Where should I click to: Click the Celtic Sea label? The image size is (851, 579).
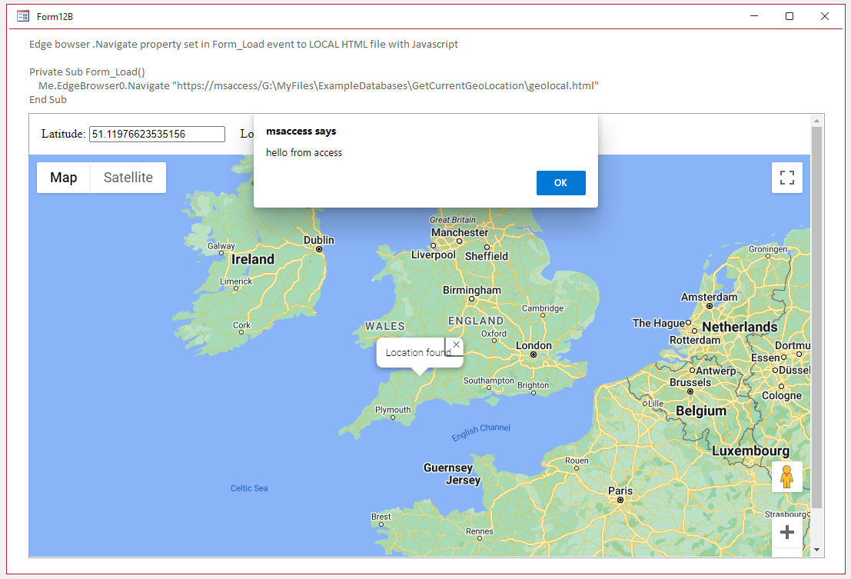coord(249,488)
